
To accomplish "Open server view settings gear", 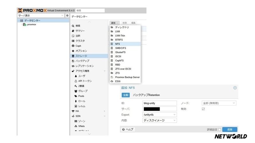I will 67,16.
